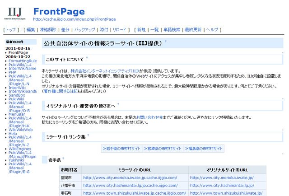289x196 pixels.
Task: Click 市町村名 column header
Action: [x=70, y=170]
